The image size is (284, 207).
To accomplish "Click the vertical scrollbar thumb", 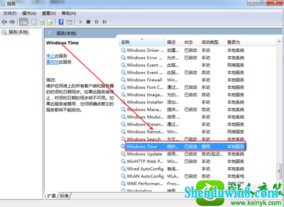I will (279, 171).
